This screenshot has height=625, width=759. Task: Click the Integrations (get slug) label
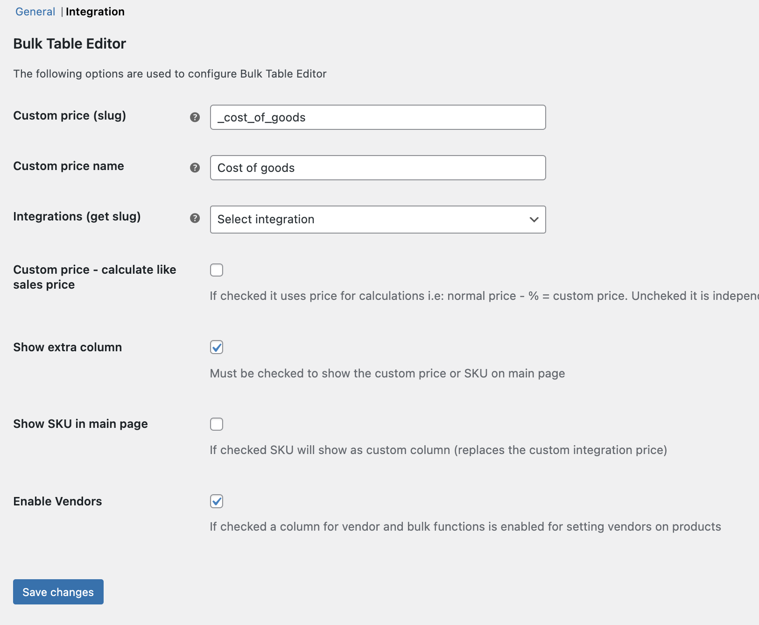pos(77,216)
